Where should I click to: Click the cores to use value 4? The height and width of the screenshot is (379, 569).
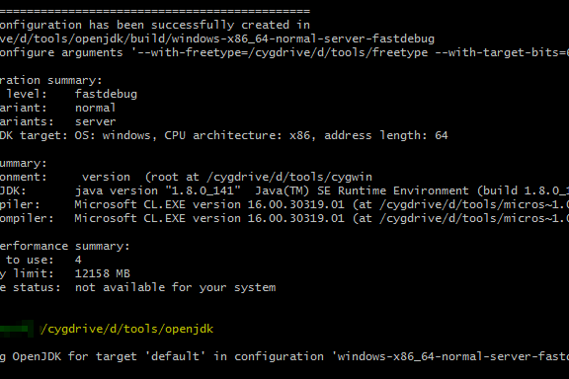point(78,260)
